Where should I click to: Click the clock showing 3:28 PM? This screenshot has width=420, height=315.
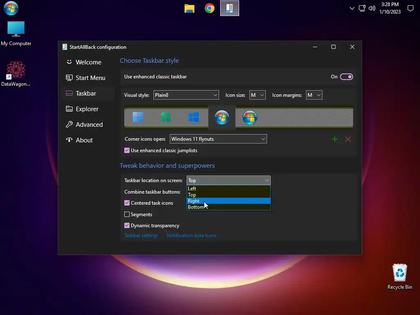[x=390, y=8]
